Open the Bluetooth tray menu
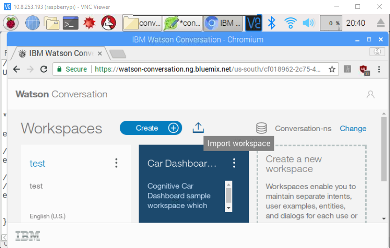 272,23
